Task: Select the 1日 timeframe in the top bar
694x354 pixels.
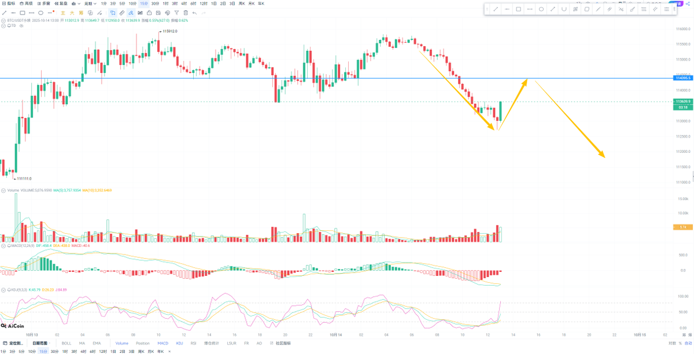Action: pyautogui.click(x=213, y=3)
